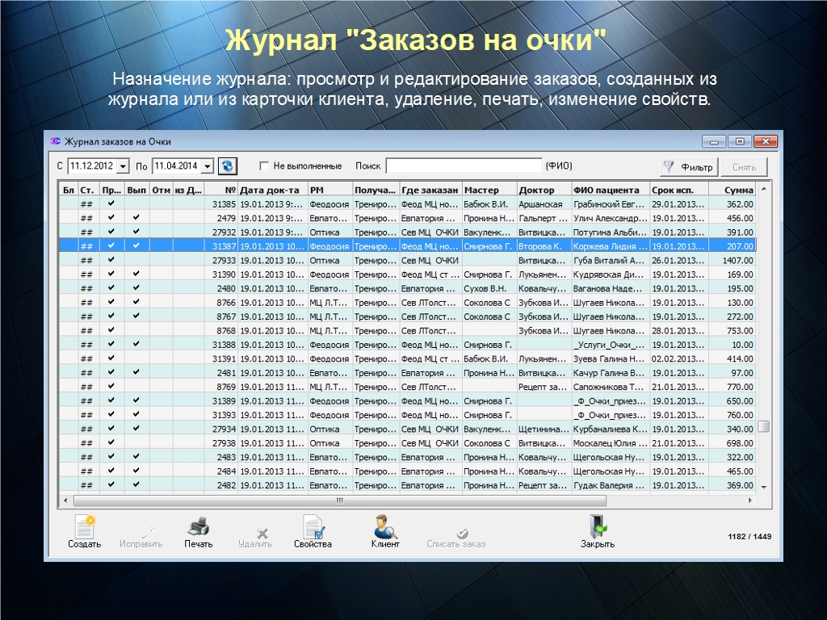The image size is (827, 620).
Task: Click into the Поиск search field
Action: click(464, 166)
